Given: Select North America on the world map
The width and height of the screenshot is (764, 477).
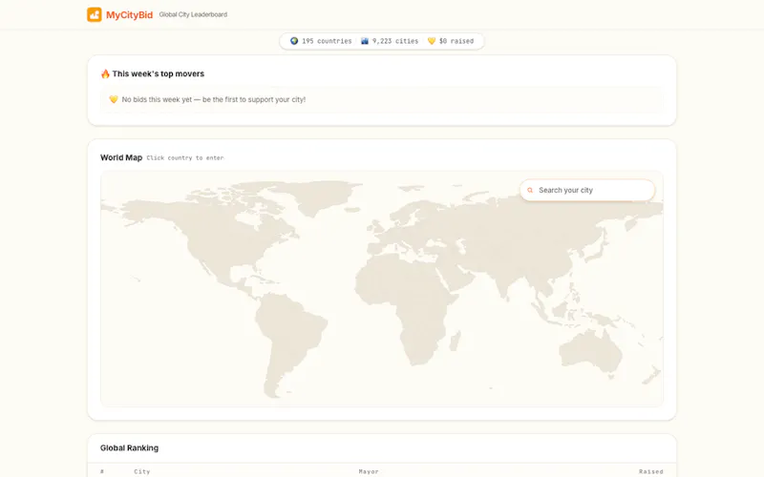Looking at the screenshot, I should click(x=209, y=234).
